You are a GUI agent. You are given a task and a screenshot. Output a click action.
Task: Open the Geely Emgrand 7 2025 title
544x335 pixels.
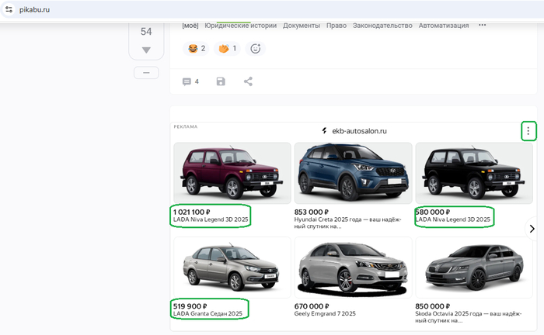point(325,313)
